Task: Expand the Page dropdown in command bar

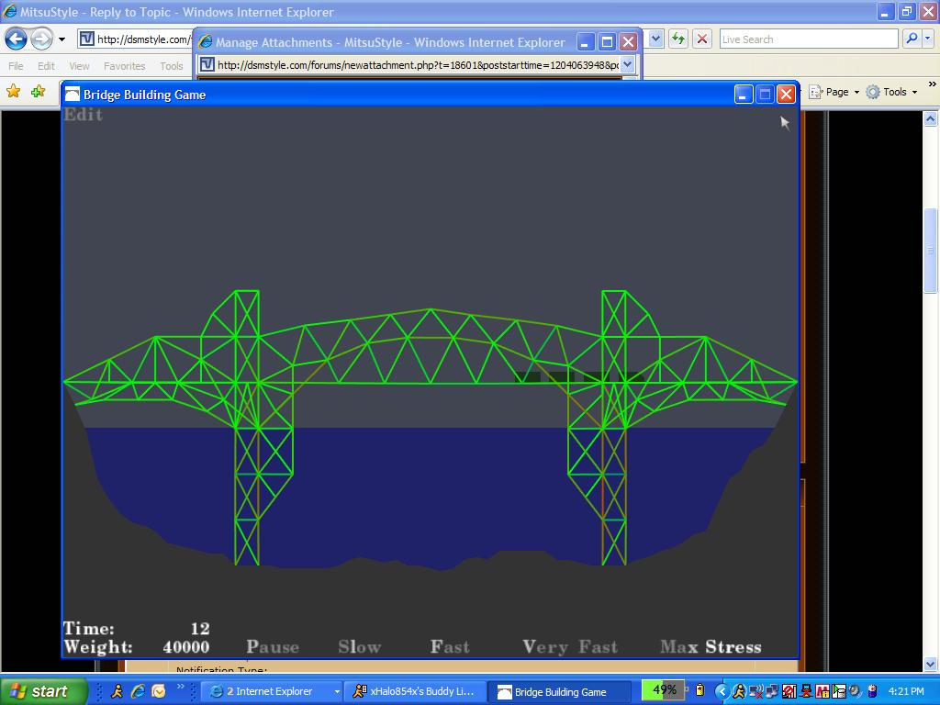Action: coord(836,92)
